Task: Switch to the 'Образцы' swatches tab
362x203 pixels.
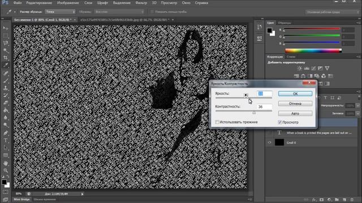Action: point(285,23)
